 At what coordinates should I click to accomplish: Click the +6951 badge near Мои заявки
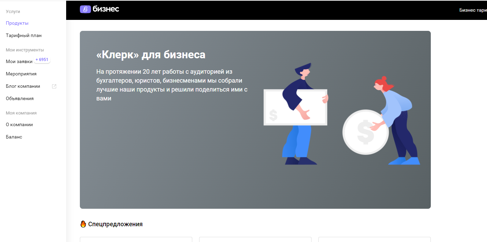[x=42, y=60]
